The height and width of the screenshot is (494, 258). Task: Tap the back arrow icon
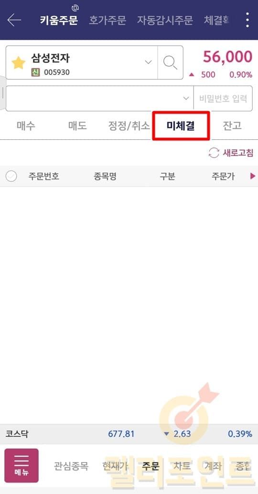tap(14, 20)
